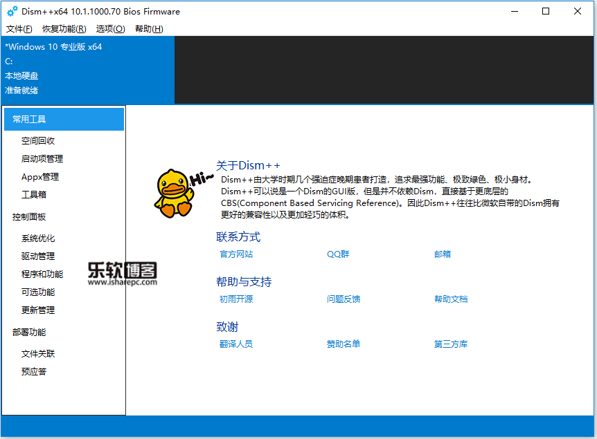Open 空间回收 in the sidebar
The image size is (597, 439).
[38, 141]
